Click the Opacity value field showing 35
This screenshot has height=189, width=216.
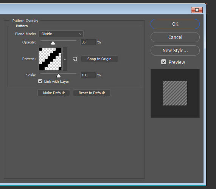(88, 42)
